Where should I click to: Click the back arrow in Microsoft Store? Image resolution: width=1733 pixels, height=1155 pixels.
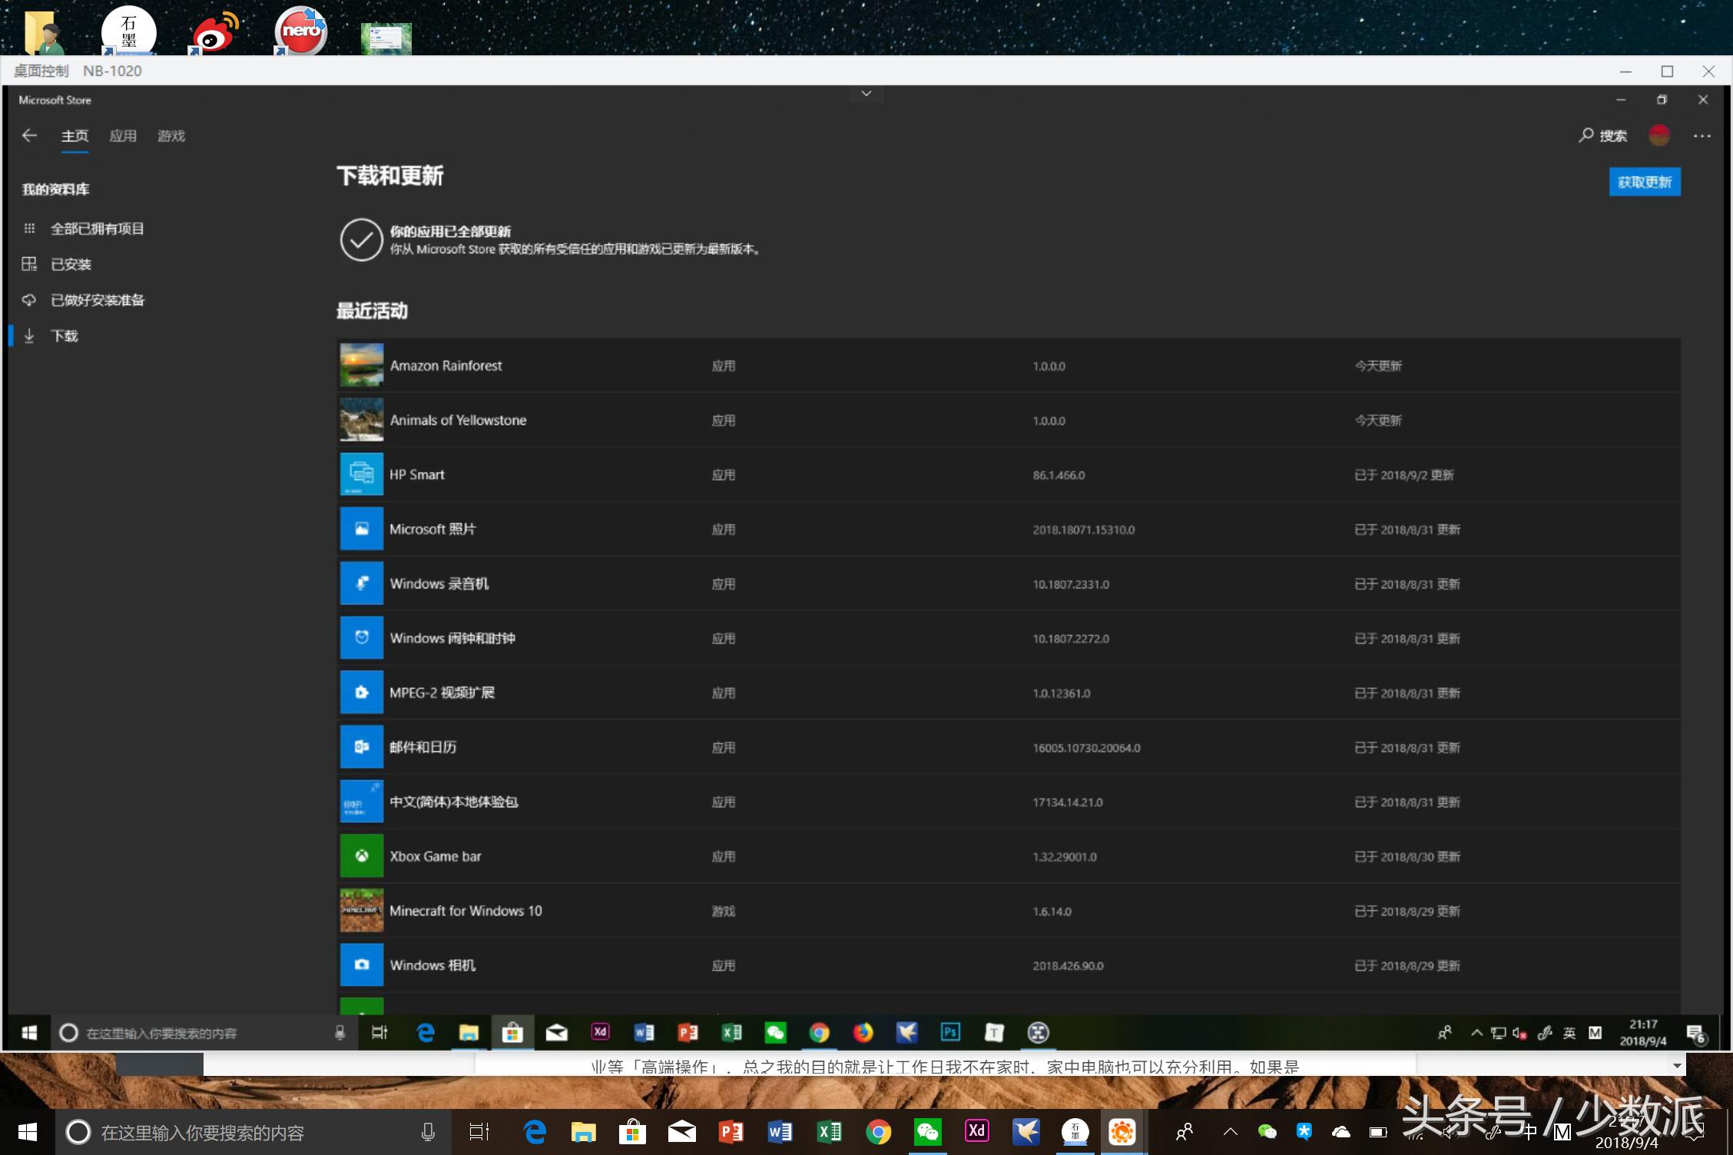pyautogui.click(x=29, y=136)
